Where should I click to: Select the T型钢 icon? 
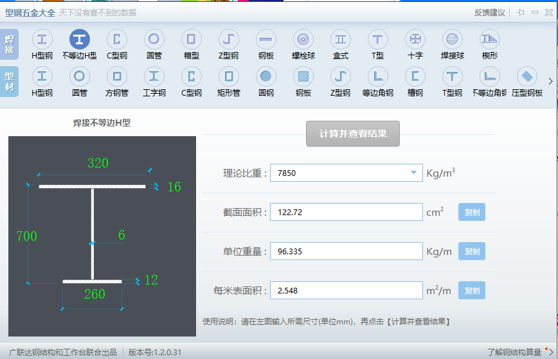point(453,76)
